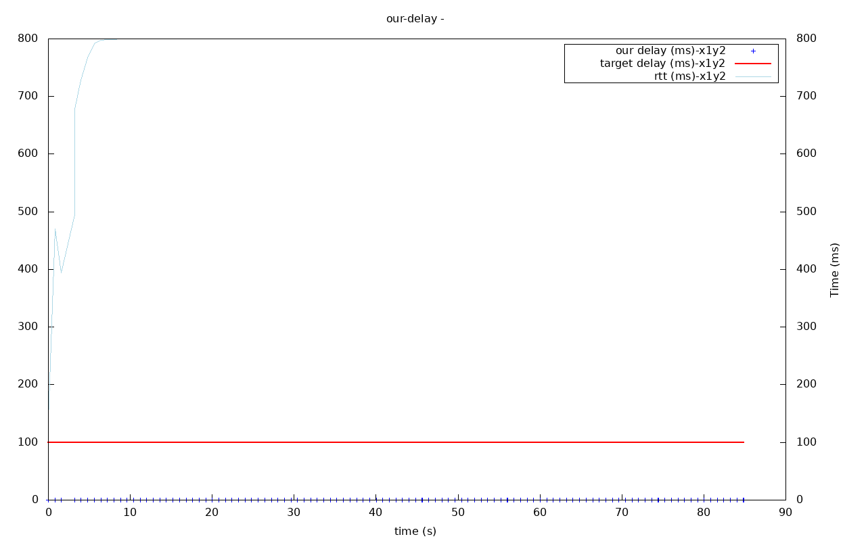Click the x-axis tick label 20
This screenshot has height=541, width=866.
[x=212, y=513]
